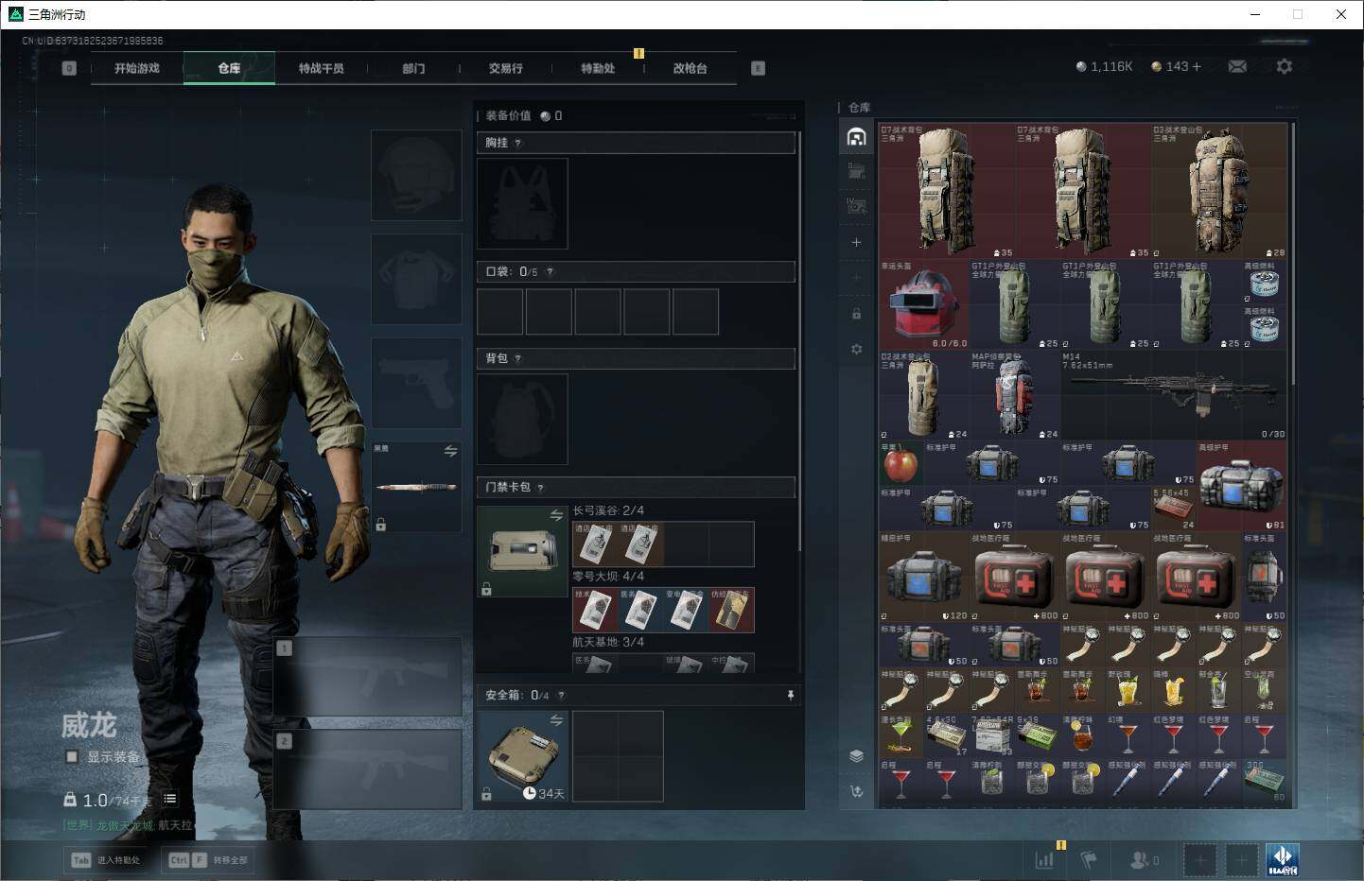This screenshot has width=1364, height=881.
Task: Select the MAP red recon backpack
Action: (1015, 396)
